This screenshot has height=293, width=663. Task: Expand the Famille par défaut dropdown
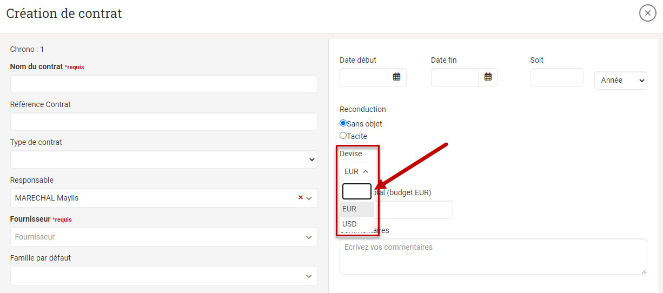(x=163, y=276)
